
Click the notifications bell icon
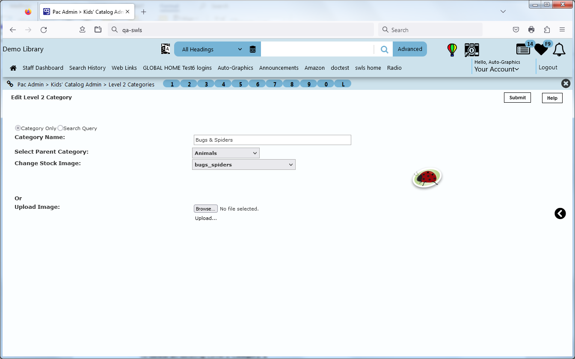coord(559,50)
